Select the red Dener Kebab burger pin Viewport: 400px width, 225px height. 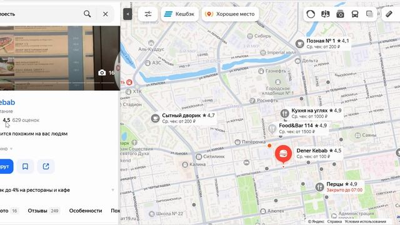click(283, 154)
